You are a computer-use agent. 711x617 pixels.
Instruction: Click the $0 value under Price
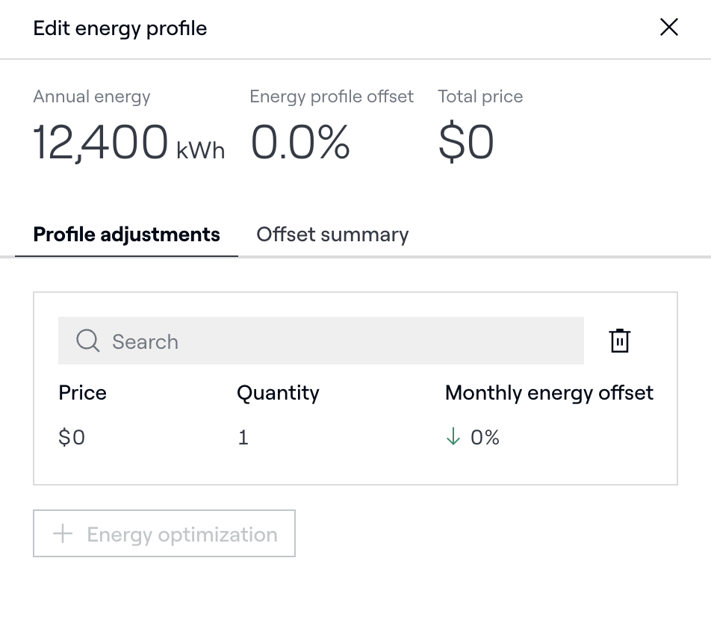point(72,437)
